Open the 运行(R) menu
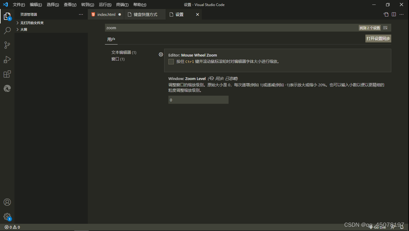This screenshot has height=231, width=409. click(x=105, y=5)
